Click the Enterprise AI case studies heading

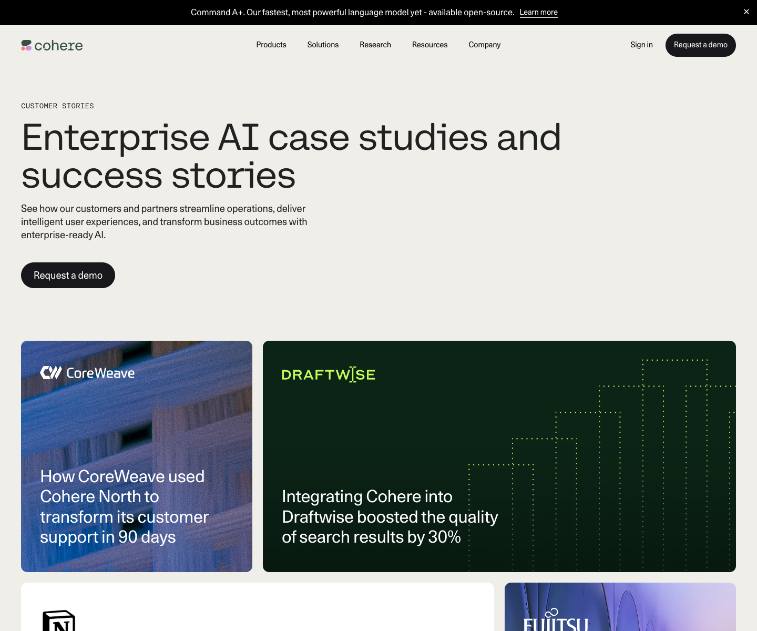click(x=291, y=156)
